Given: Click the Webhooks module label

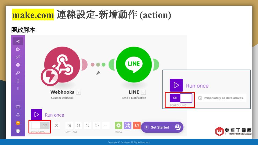Looking at the screenshot, I should tap(62, 92).
